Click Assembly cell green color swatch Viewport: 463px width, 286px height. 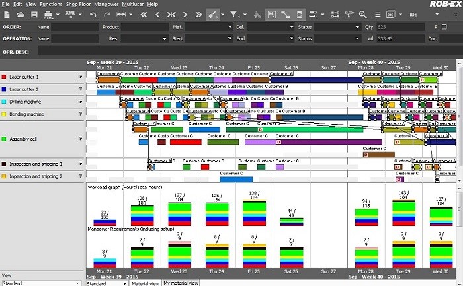(x=4, y=139)
